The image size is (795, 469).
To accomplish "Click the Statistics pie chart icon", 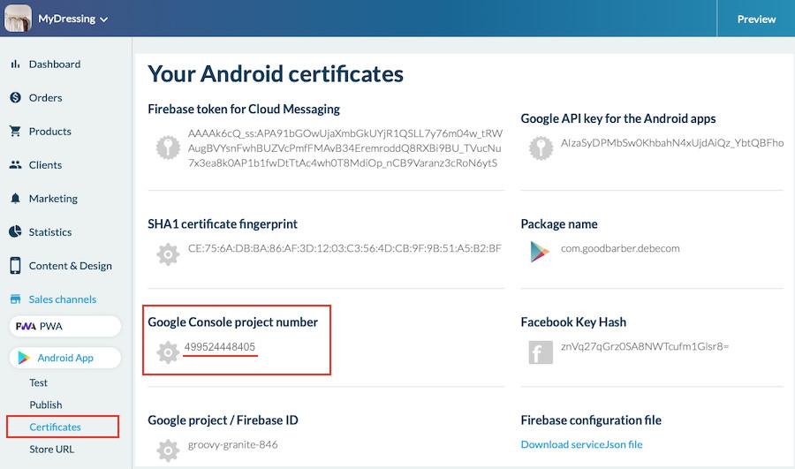I will coord(15,232).
